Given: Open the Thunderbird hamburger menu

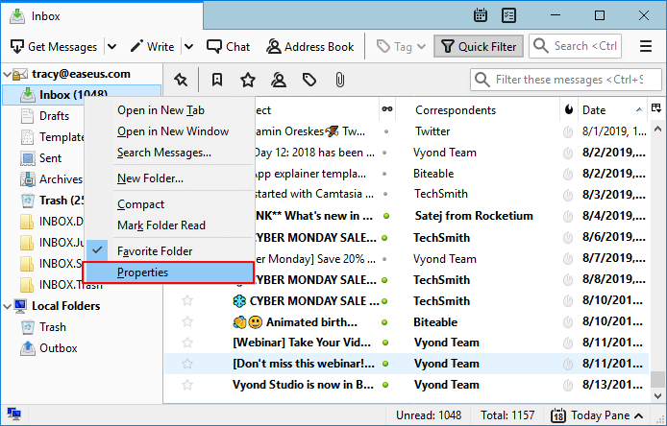Looking at the screenshot, I should click(645, 46).
